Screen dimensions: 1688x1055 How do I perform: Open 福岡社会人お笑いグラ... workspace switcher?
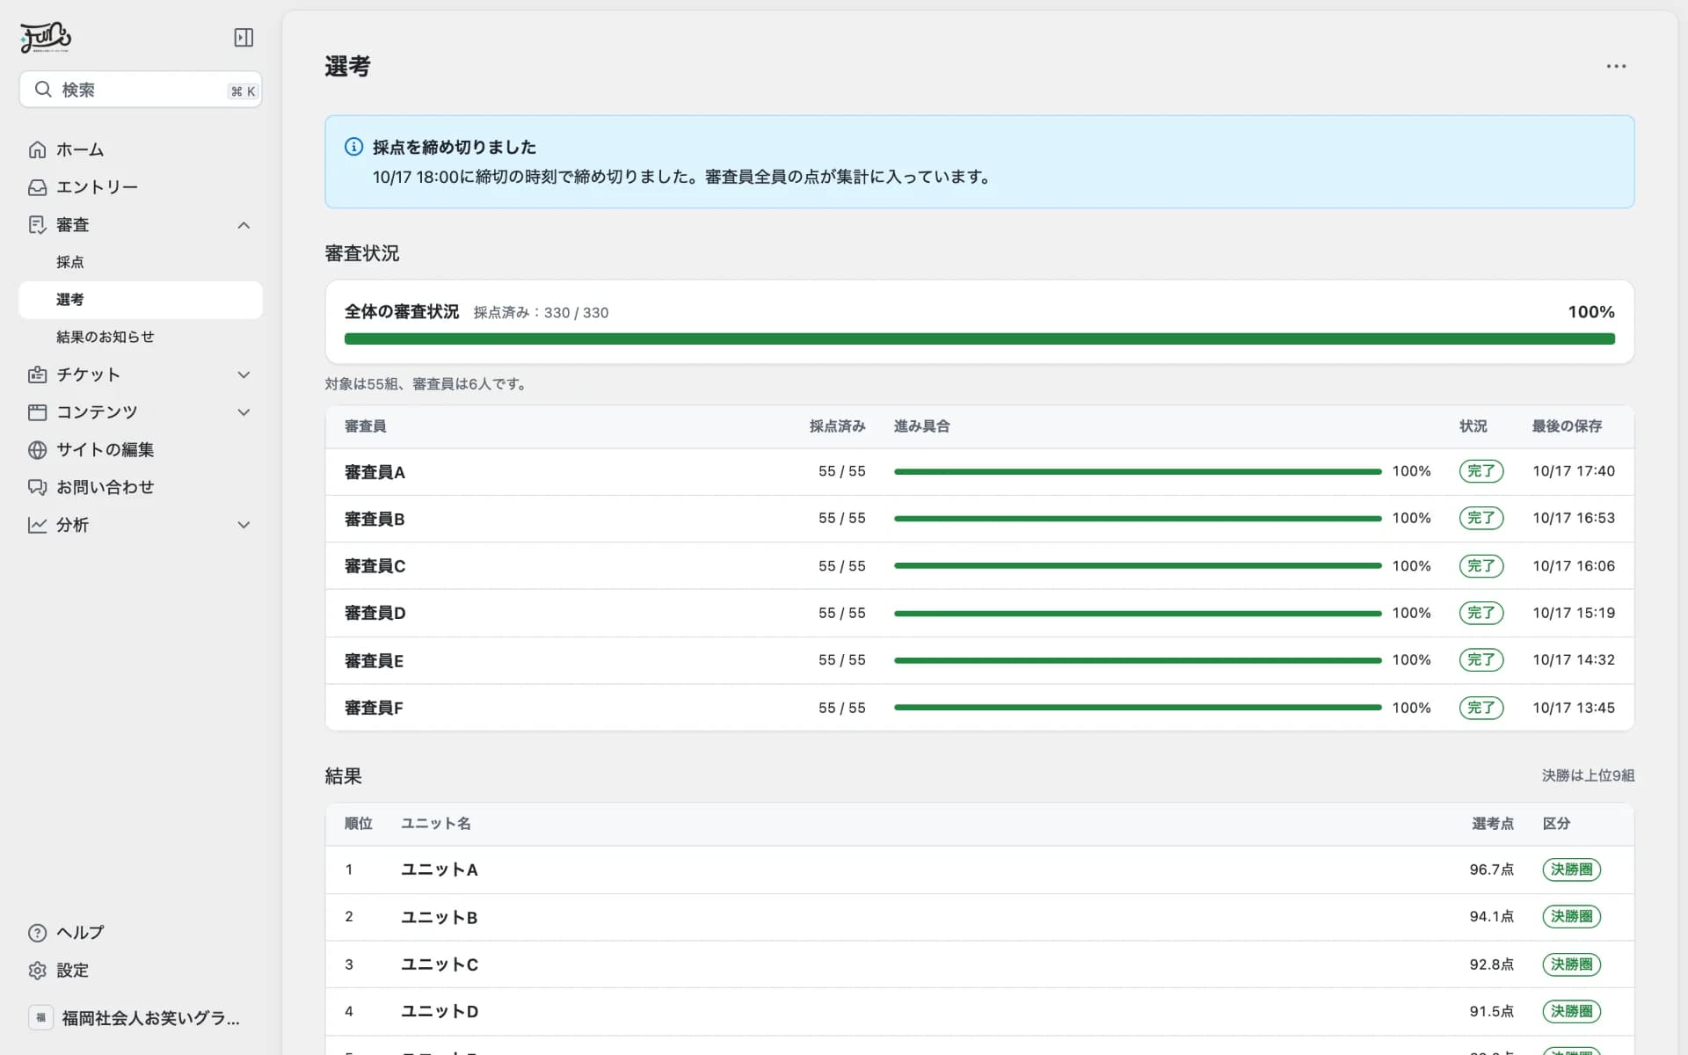click(141, 1018)
